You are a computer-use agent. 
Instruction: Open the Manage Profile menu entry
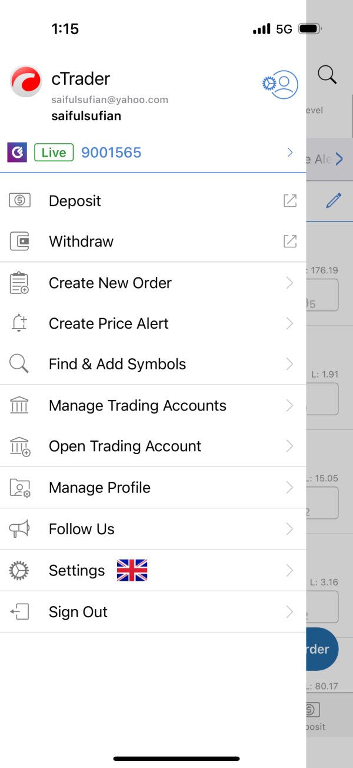tap(153, 488)
